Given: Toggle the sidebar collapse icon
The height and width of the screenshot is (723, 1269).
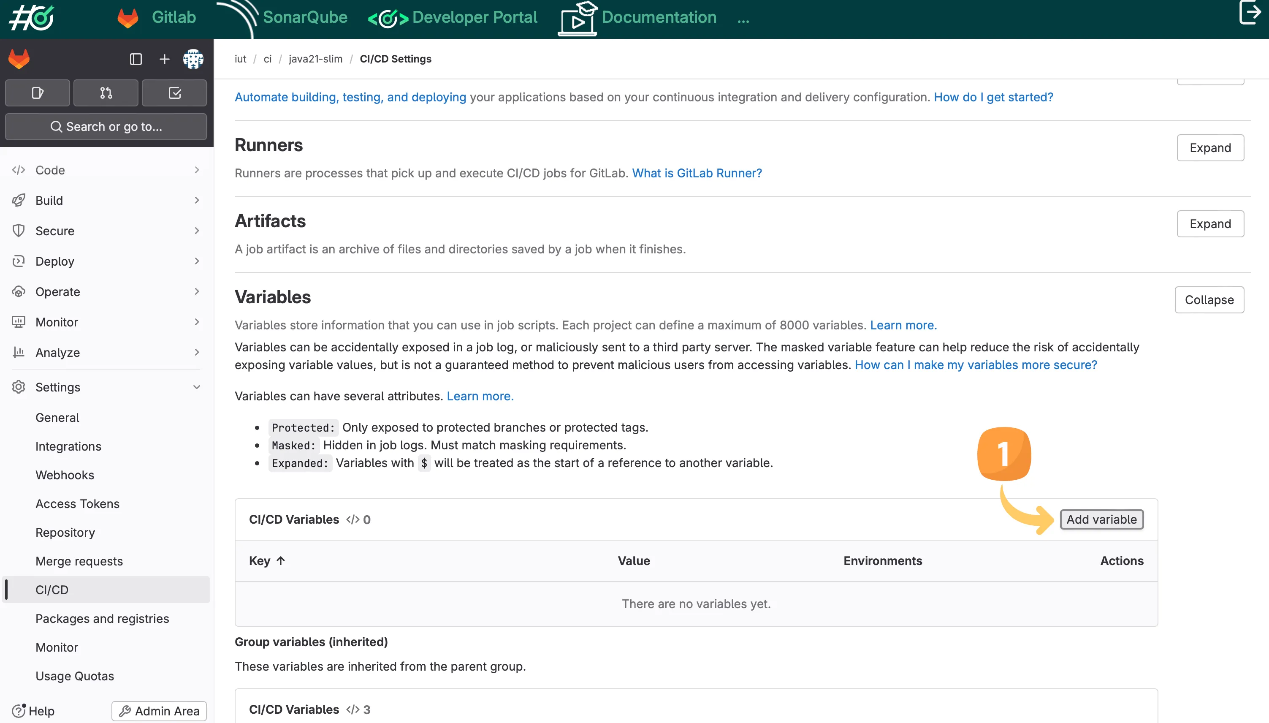Looking at the screenshot, I should [x=136, y=59].
